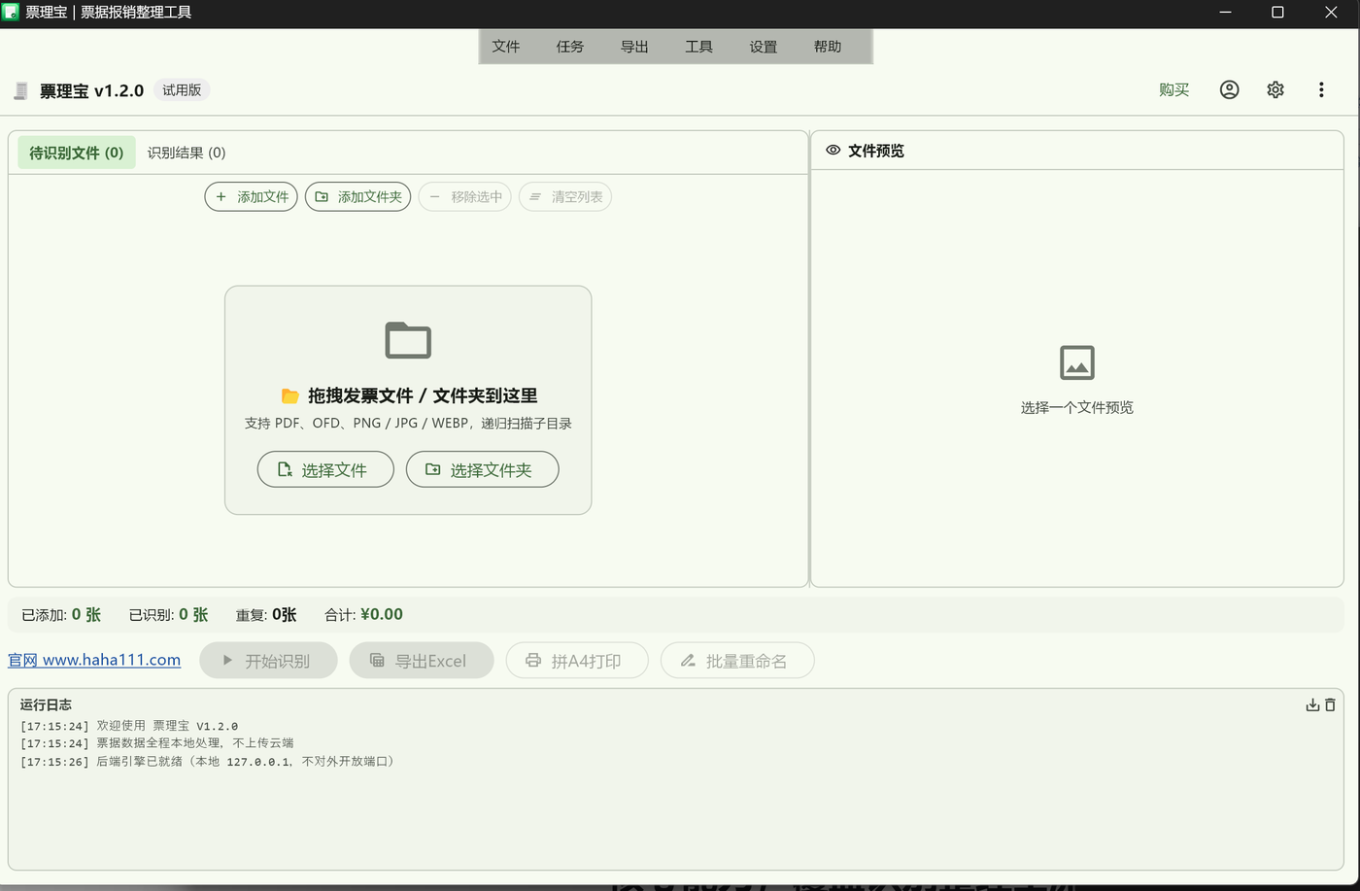Click the 重复: 0张 counter

(x=266, y=614)
